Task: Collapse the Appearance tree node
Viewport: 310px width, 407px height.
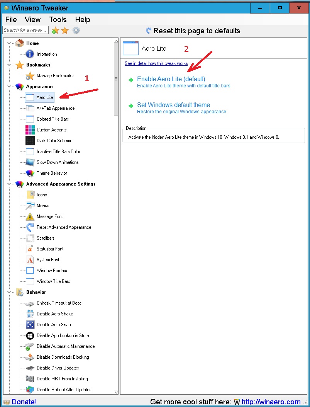Action: click(9, 87)
